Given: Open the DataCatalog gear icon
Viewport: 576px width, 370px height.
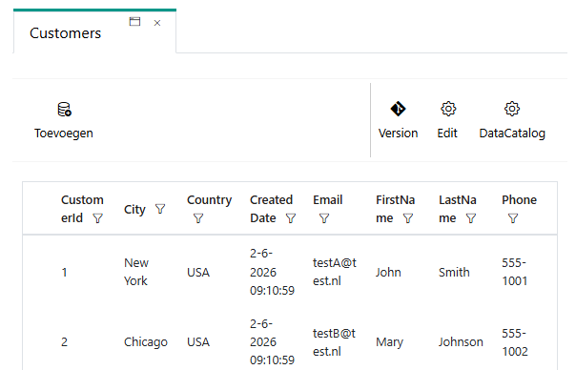Looking at the screenshot, I should (512, 109).
